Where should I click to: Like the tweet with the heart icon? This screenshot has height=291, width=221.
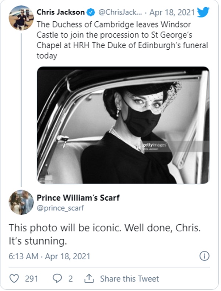click(x=14, y=278)
